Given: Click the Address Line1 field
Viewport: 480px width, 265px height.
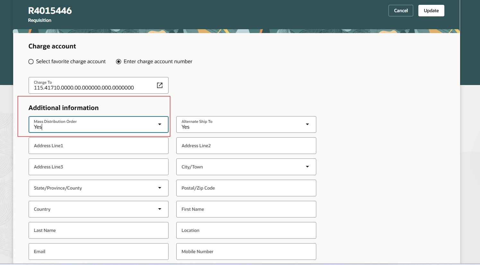Looking at the screenshot, I should point(98,145).
